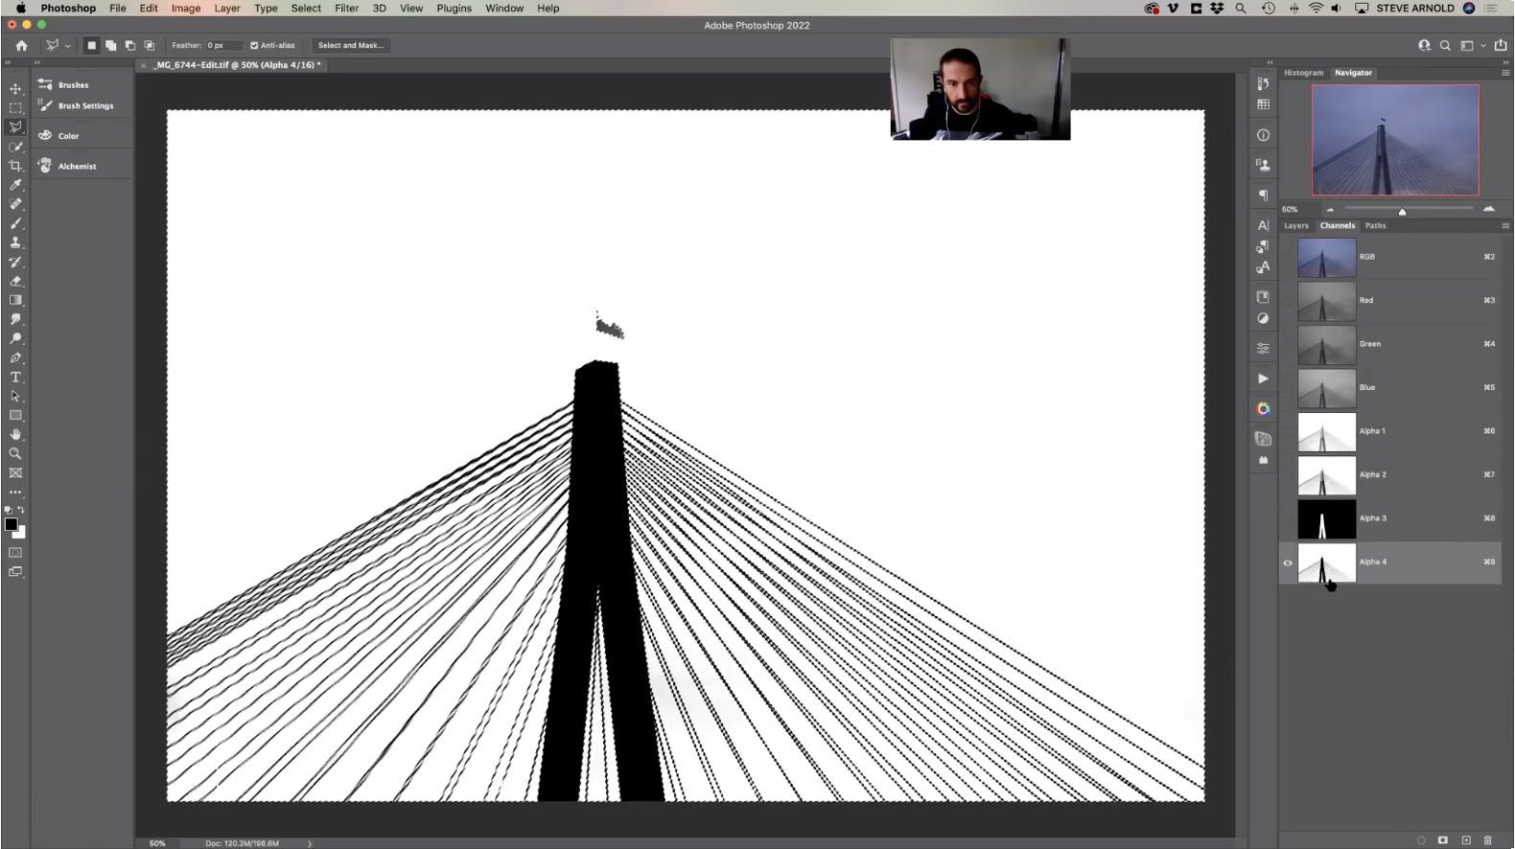Pick the Eyedropper tool
Image resolution: width=1515 pixels, height=849 pixels.
[15, 185]
